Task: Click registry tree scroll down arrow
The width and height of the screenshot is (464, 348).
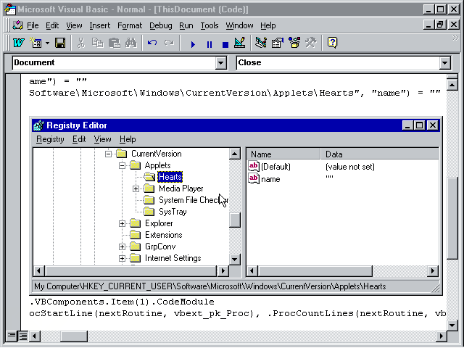Action: (235, 260)
